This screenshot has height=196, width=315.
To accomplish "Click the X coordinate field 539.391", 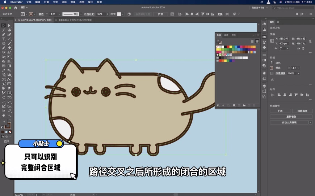I will pos(283,39).
